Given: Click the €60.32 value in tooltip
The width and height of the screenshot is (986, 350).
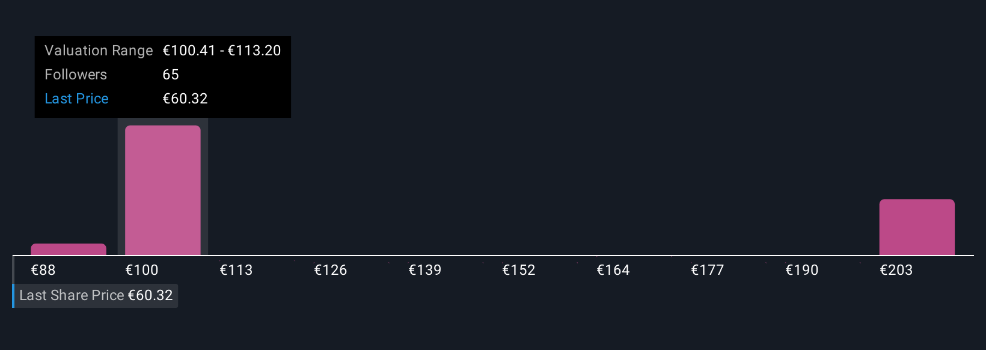Looking at the screenshot, I should pyautogui.click(x=185, y=99).
